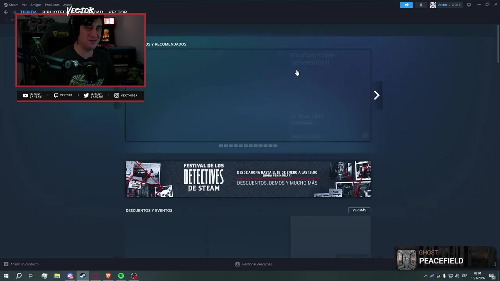This screenshot has height=281, width=500.
Task: Click the wallet balance 0,01€
Action: [x=456, y=5]
